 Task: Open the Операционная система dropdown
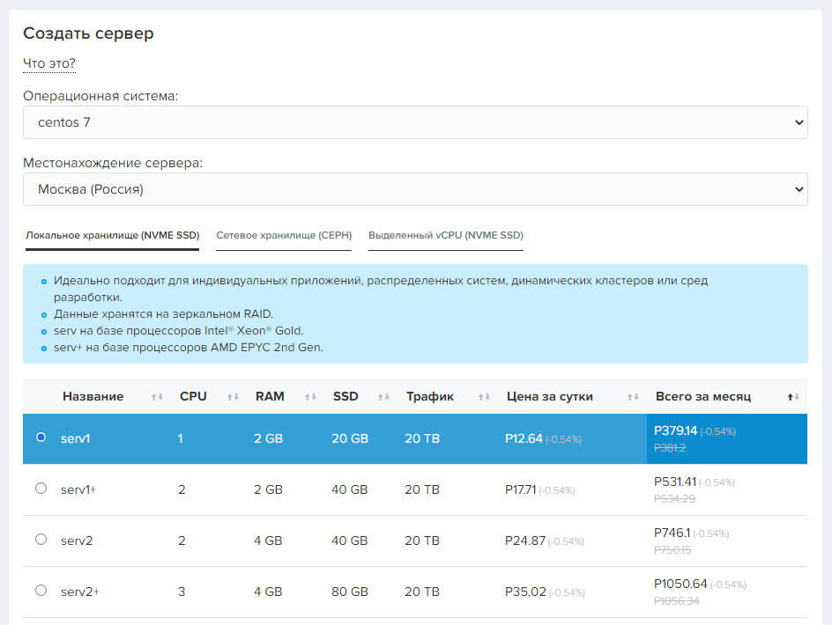pyautogui.click(x=415, y=122)
